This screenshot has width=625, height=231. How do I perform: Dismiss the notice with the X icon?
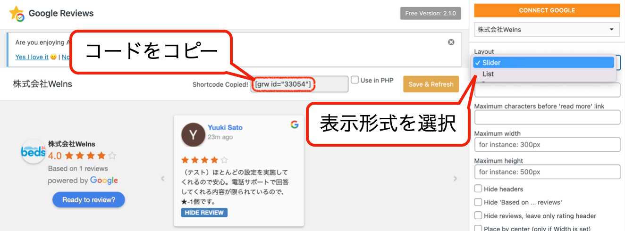tap(451, 42)
